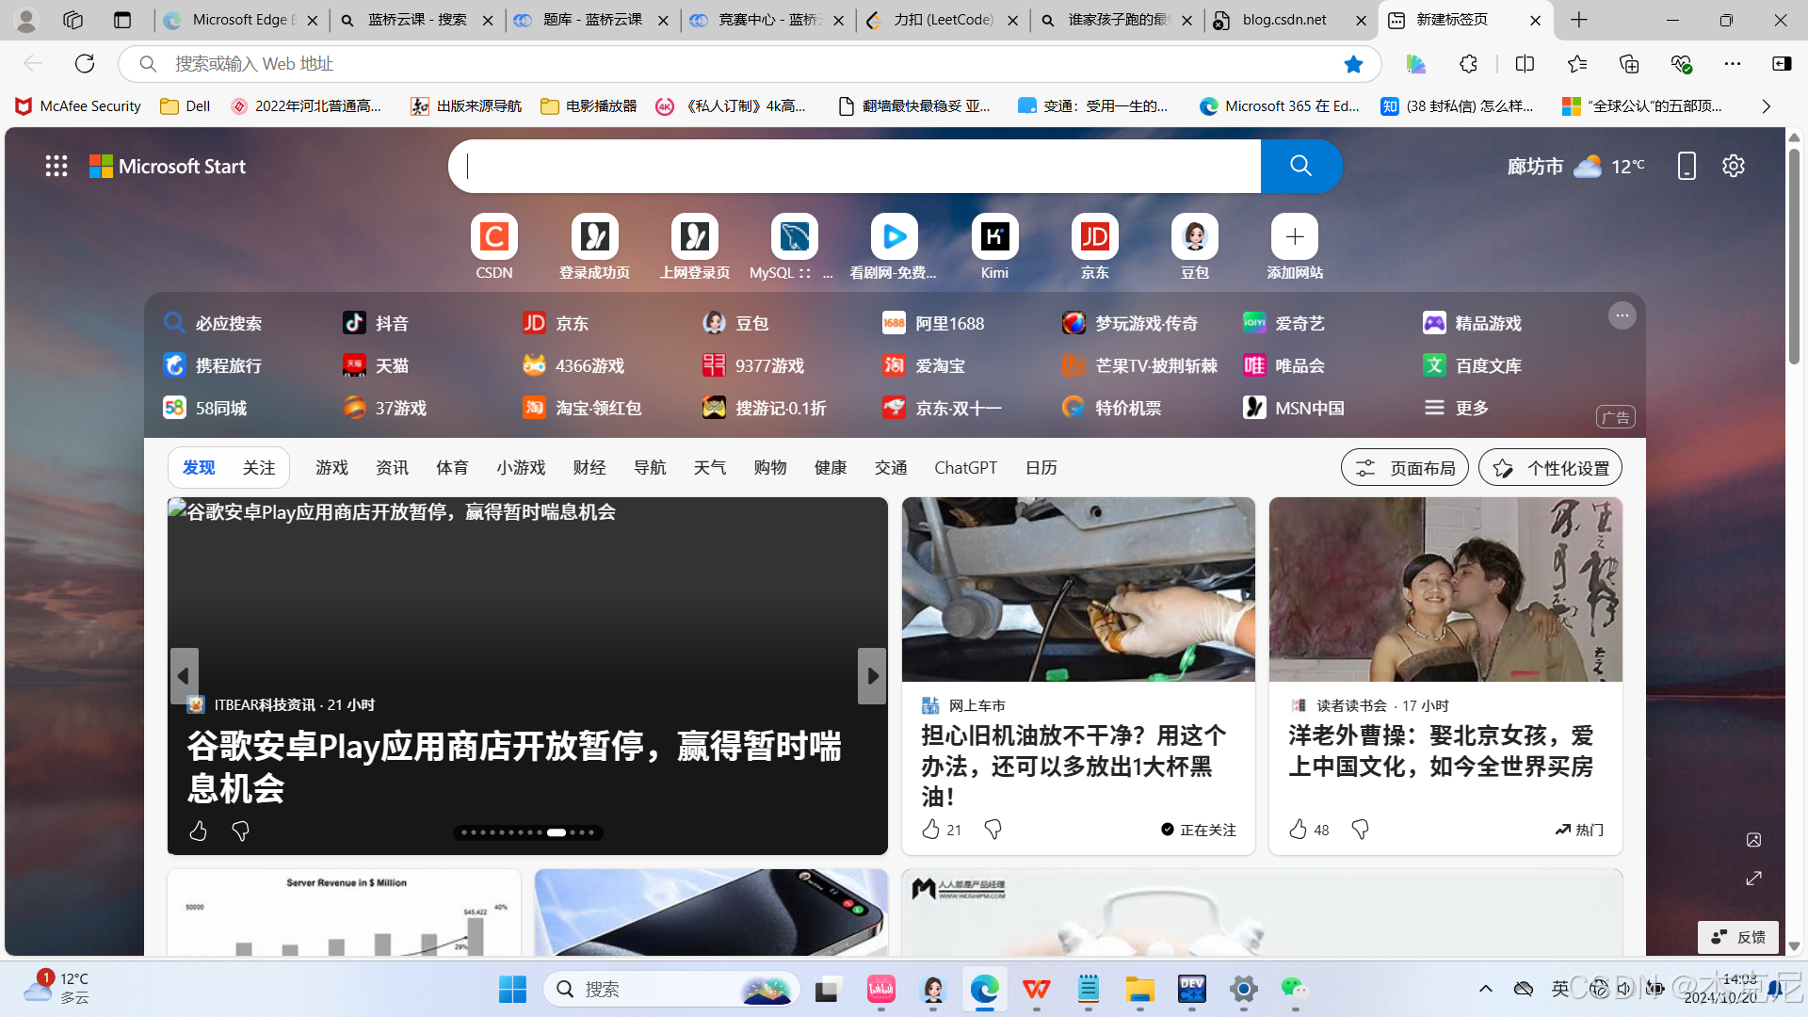Viewport: 1808px width, 1017px height.
Task: Click the blue search magnifier button
Action: pos(1300,166)
